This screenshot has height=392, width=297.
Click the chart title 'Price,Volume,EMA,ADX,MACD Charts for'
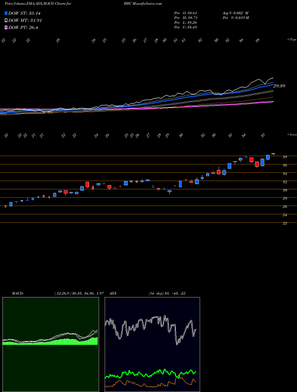click(38, 4)
